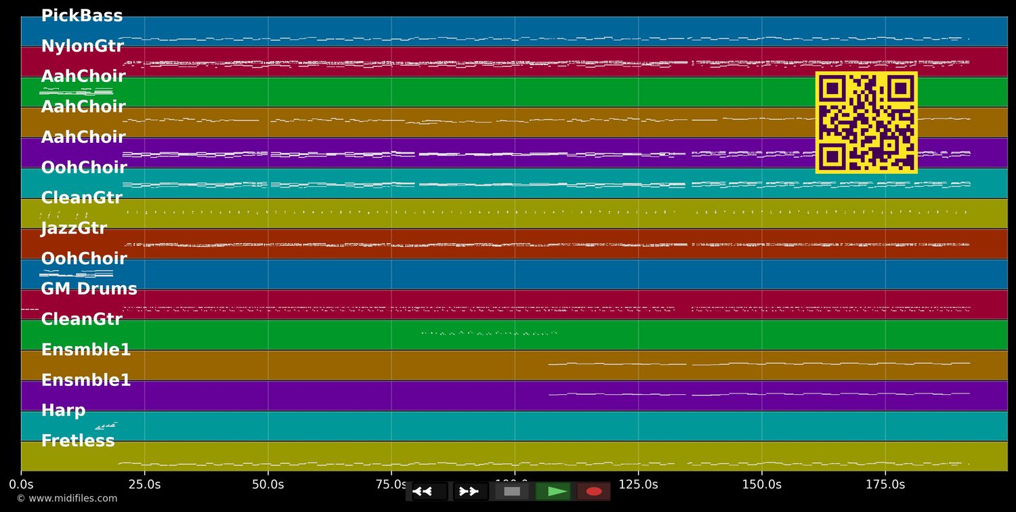Jump to the 175.0s time marker
Screen dimensions: 1016x512
(885, 484)
